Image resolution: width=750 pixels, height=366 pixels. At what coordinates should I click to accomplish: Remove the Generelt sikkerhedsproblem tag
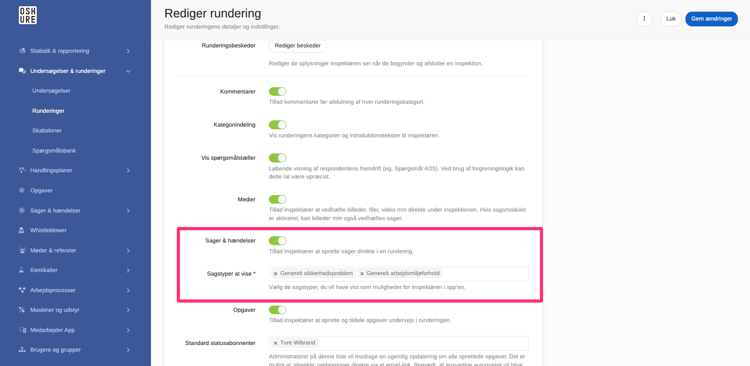tap(276, 273)
